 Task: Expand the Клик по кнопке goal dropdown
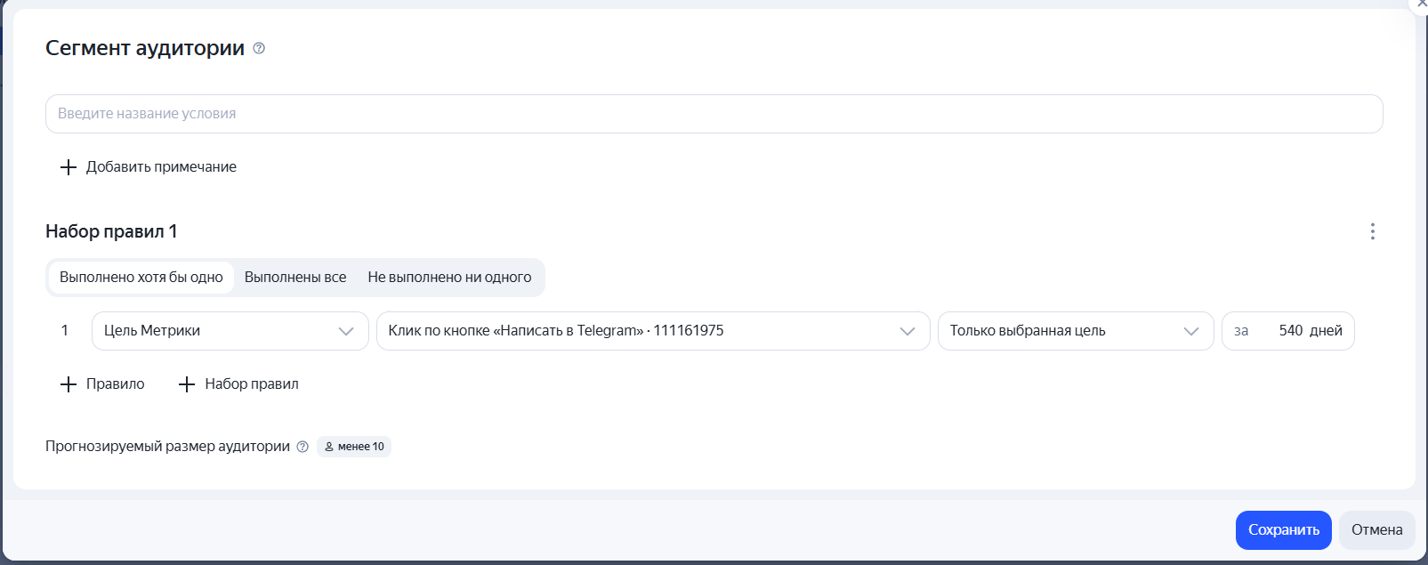coord(653,331)
